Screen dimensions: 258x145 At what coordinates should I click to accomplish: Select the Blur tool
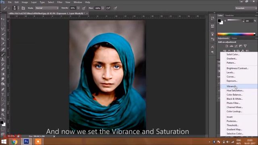pyautogui.click(x=3, y=79)
